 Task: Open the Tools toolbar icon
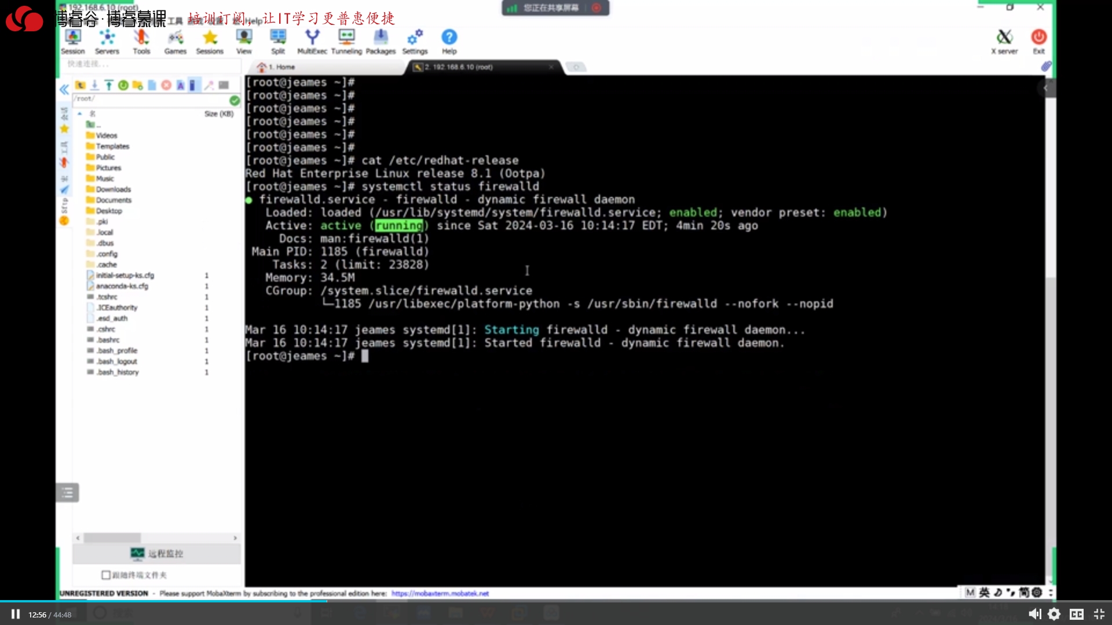[x=141, y=42]
